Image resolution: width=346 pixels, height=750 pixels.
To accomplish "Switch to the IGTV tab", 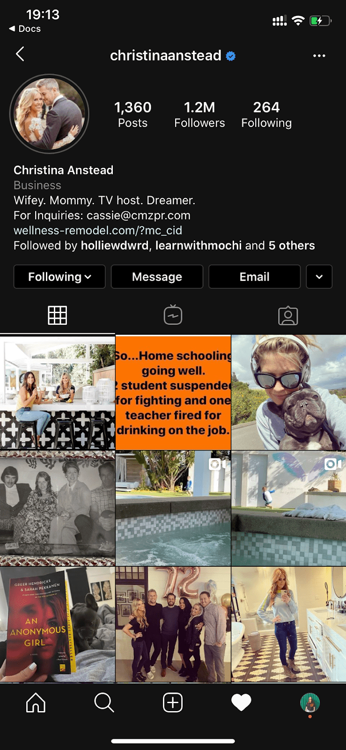I will 173,315.
